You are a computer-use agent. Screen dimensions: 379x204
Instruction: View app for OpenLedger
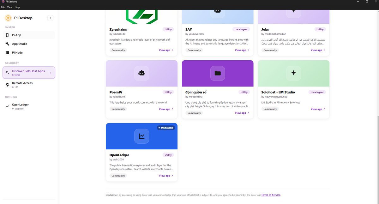[x=166, y=176]
